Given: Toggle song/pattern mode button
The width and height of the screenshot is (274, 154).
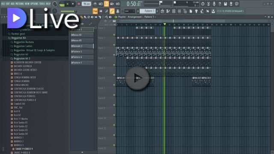Looking at the screenshot, I should (x=62, y=4).
